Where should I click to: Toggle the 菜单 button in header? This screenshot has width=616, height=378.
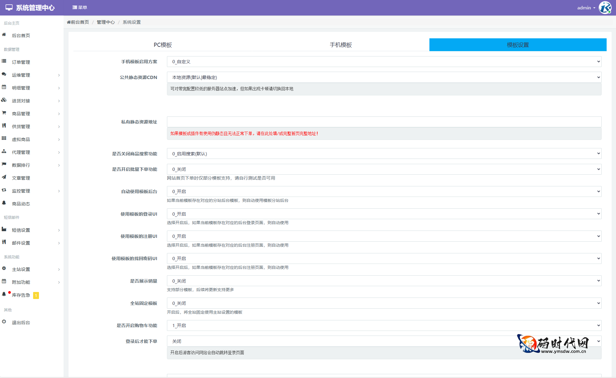[80, 8]
